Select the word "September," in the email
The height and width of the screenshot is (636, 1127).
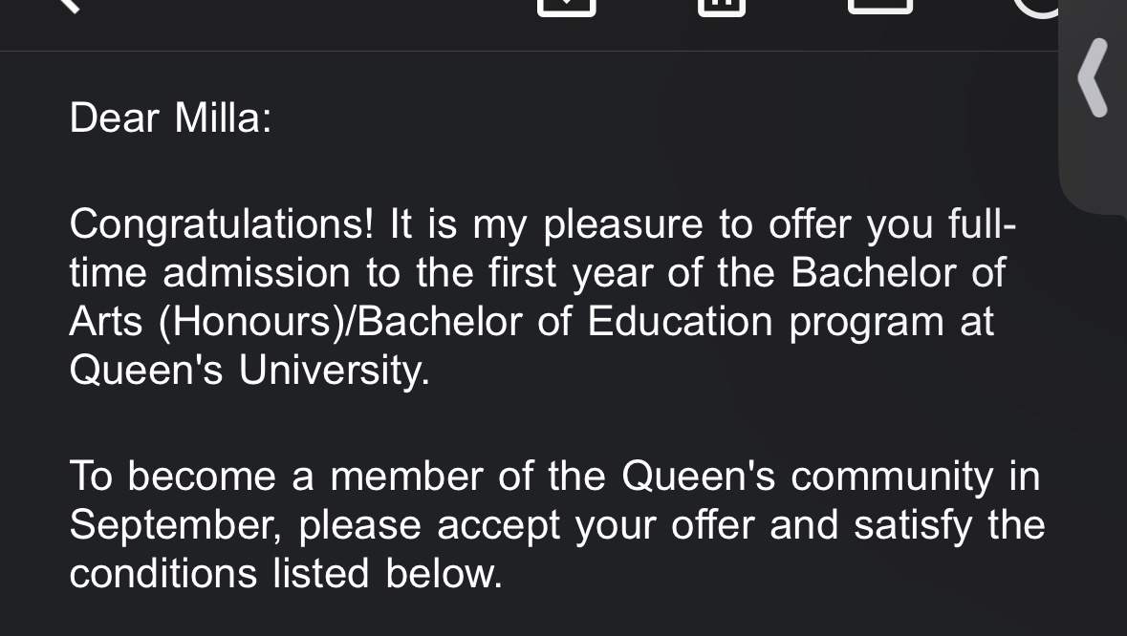176,525
